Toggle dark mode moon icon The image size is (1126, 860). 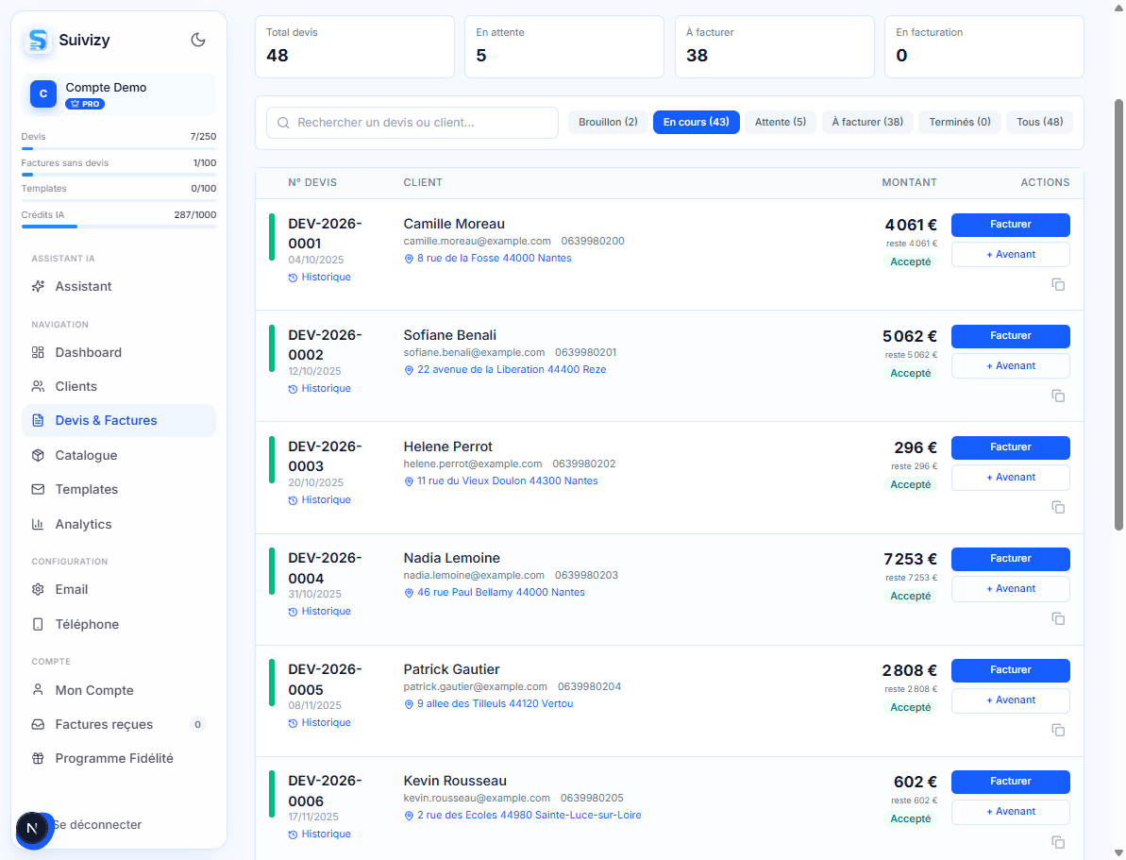[198, 40]
